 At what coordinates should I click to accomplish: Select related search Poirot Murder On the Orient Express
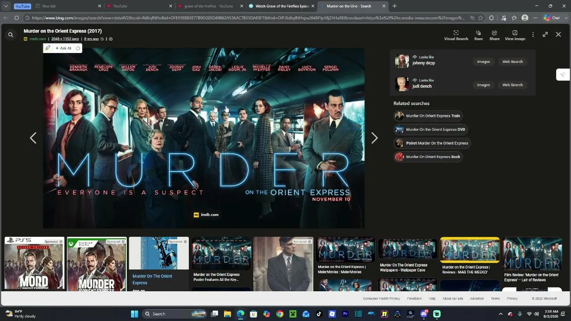click(x=432, y=143)
